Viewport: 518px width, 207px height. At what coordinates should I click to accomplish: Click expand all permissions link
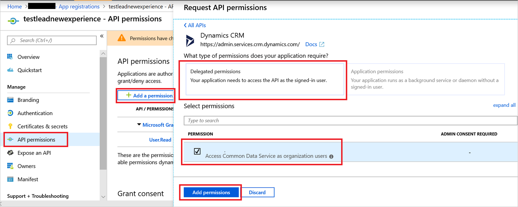pos(504,105)
